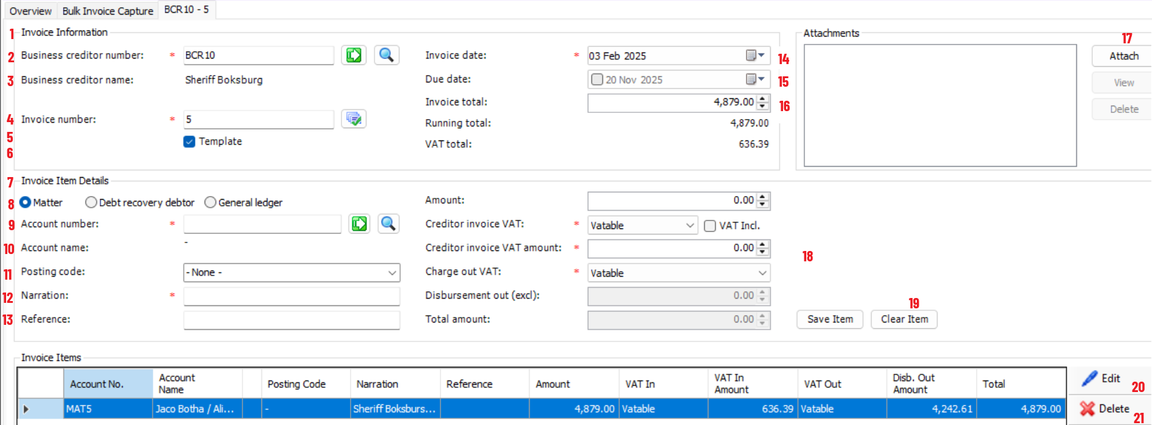Click Creditor invoice VAT amount spinner

click(762, 248)
